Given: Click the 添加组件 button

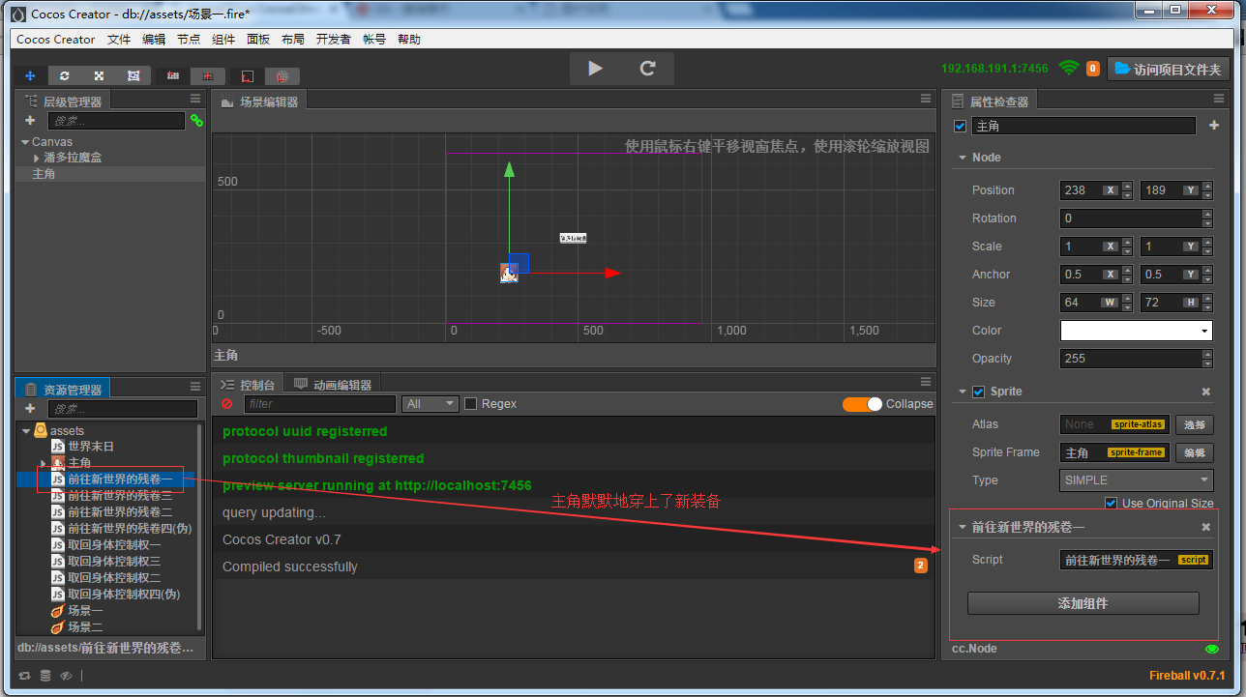Looking at the screenshot, I should click(1083, 603).
